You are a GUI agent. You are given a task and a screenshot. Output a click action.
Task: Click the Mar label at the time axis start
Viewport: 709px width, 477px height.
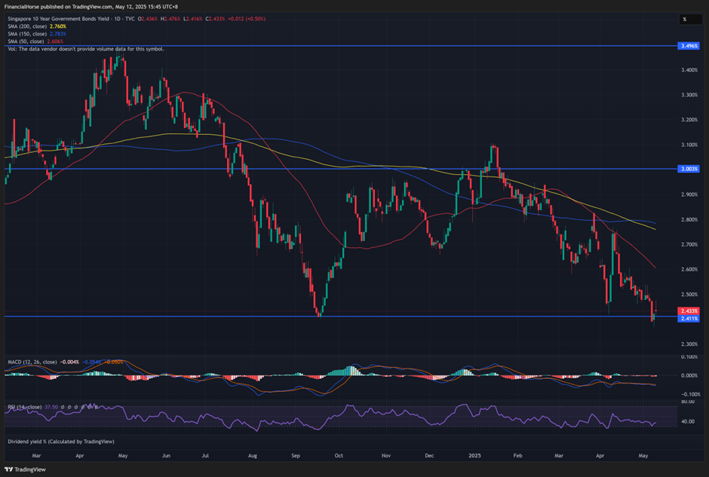pyautogui.click(x=36, y=456)
